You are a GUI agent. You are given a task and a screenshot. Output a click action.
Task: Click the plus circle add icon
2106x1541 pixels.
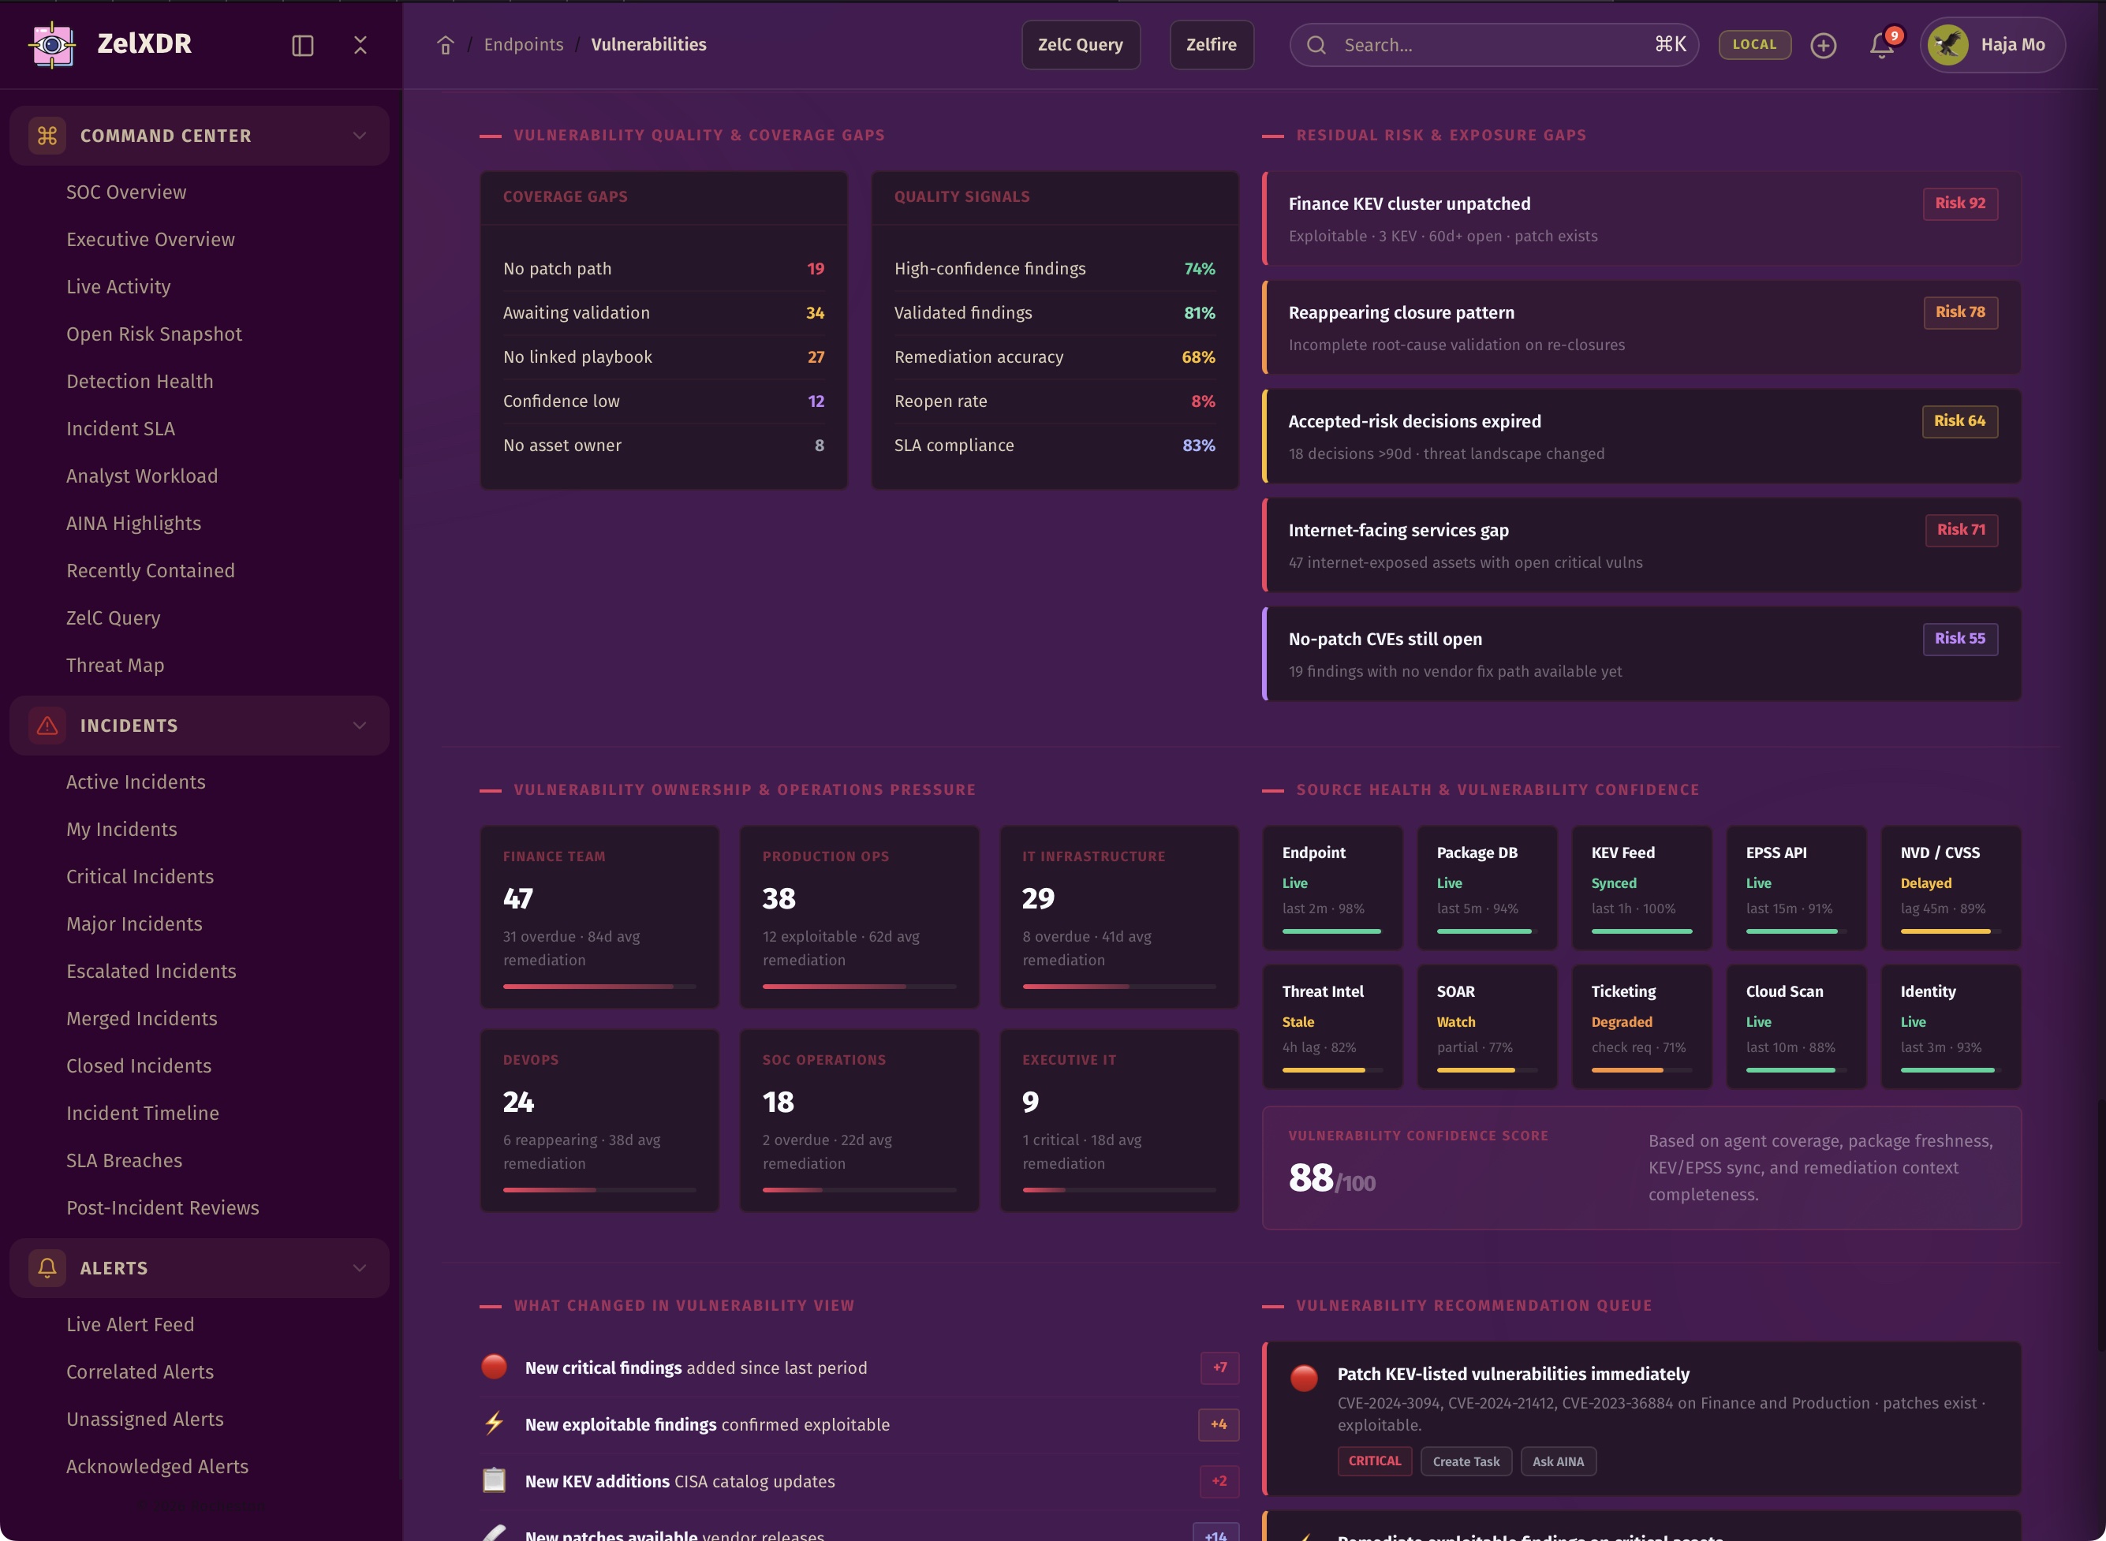click(1823, 45)
